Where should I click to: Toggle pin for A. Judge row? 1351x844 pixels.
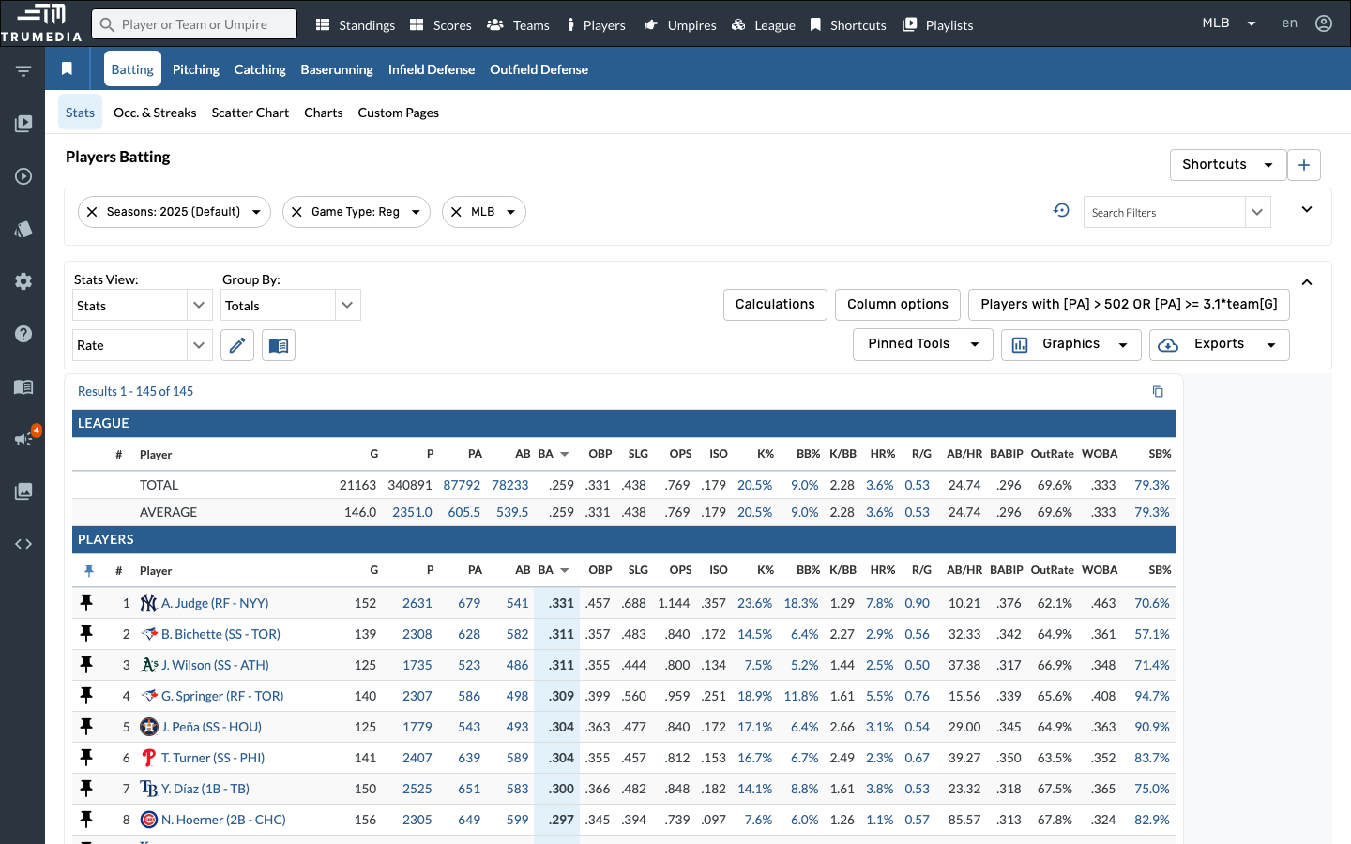86,603
